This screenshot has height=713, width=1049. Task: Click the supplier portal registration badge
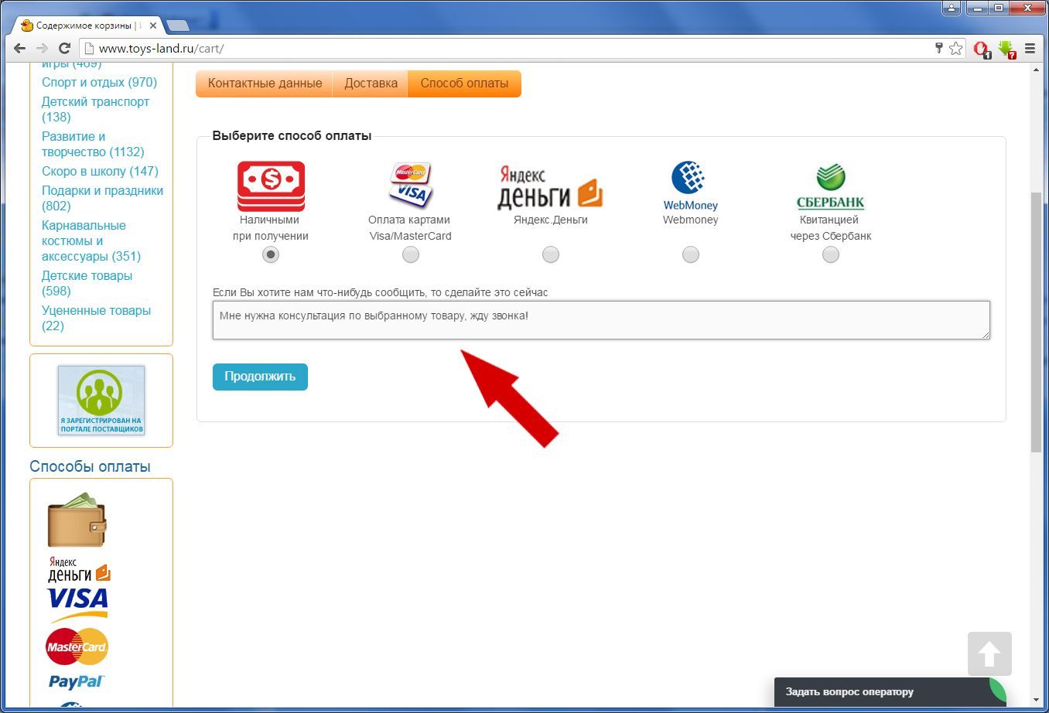pyautogui.click(x=101, y=401)
